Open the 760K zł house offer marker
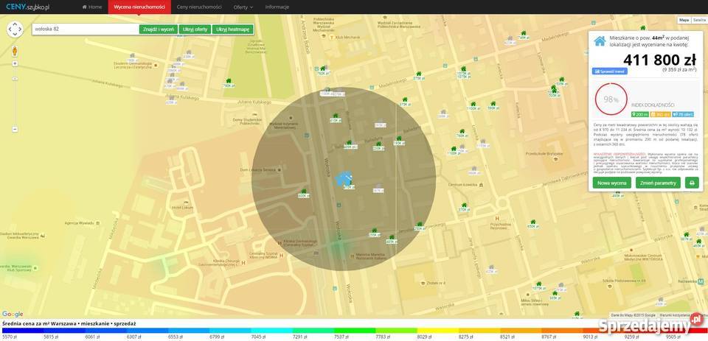This screenshot has height=341, width=708. (x=462, y=133)
